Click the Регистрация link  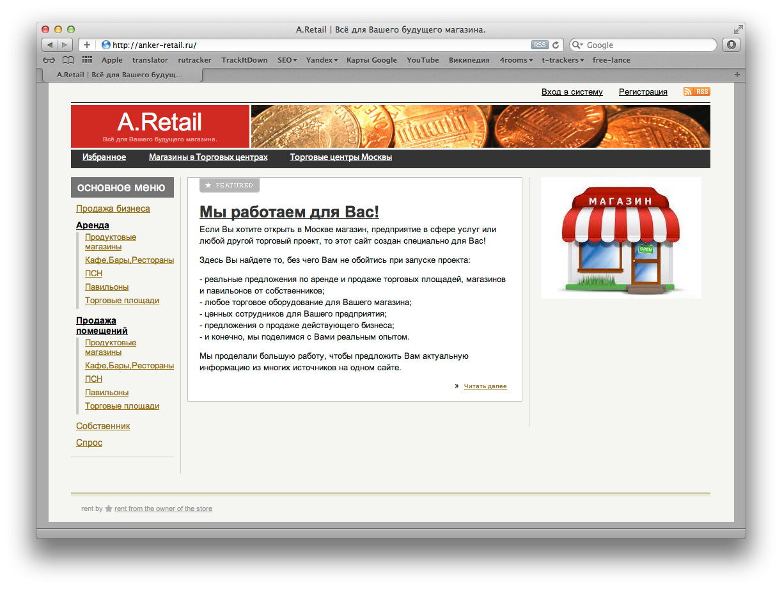[643, 92]
